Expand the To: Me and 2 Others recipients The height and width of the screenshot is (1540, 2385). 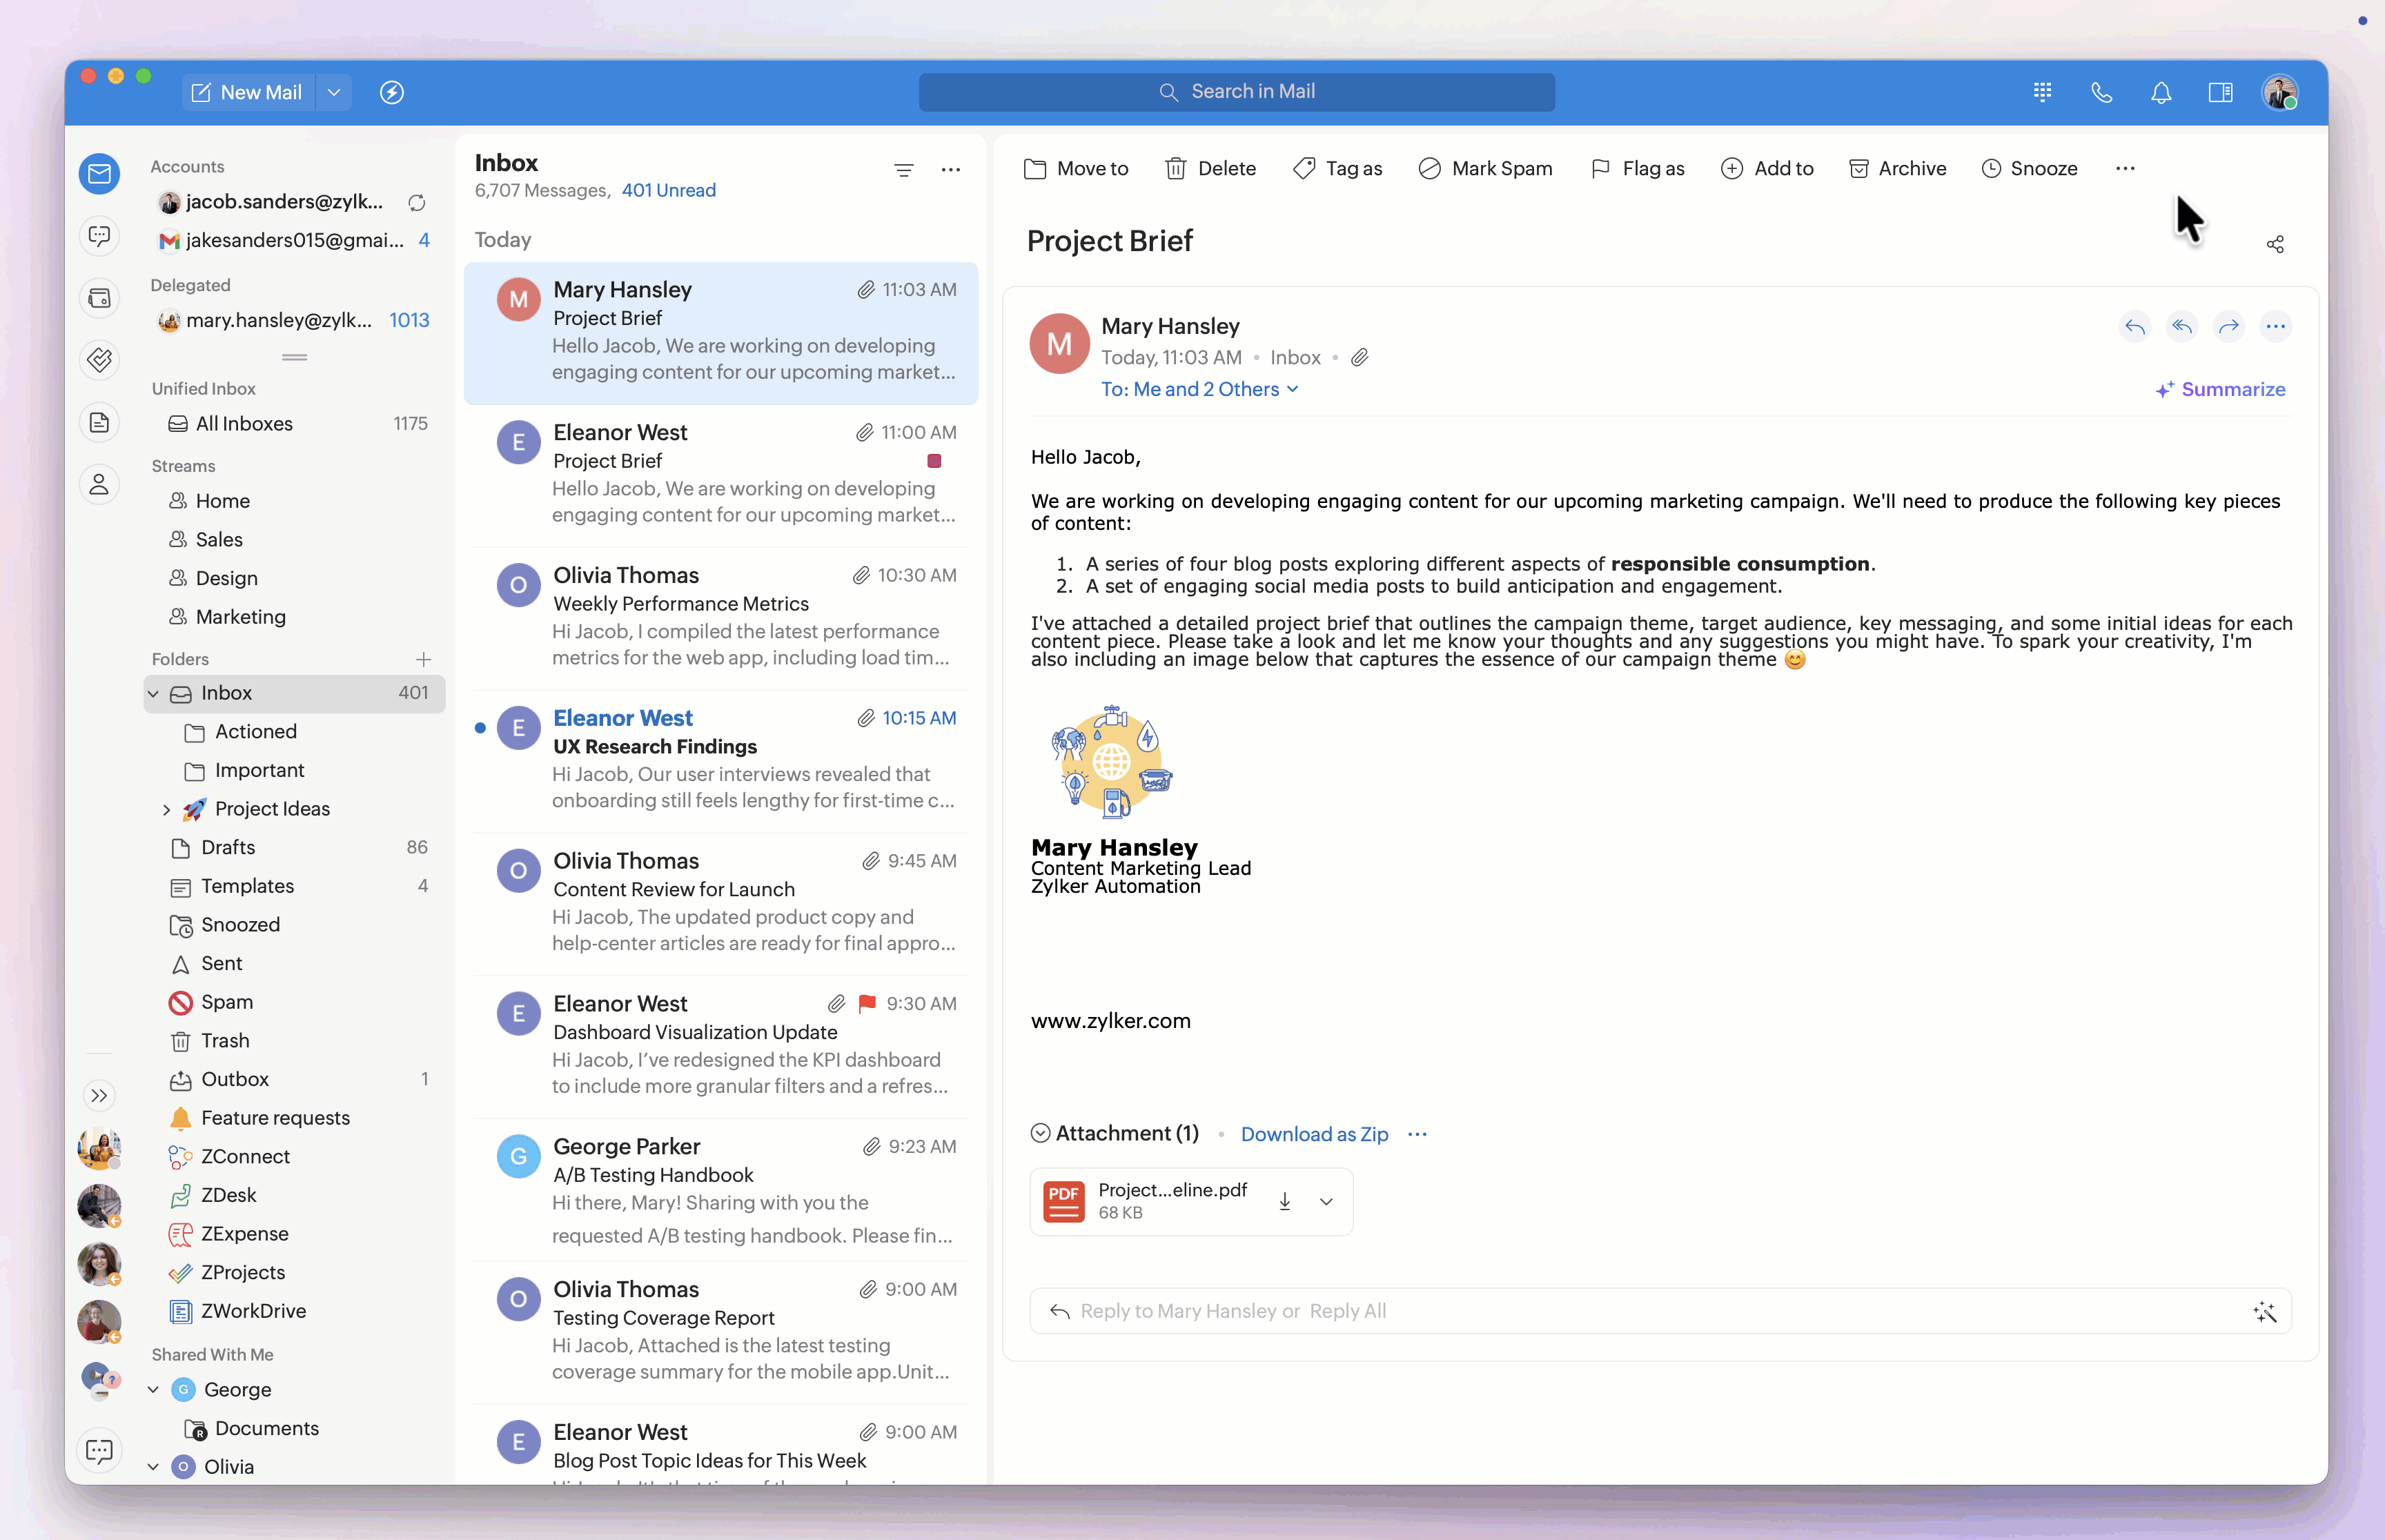click(1198, 389)
